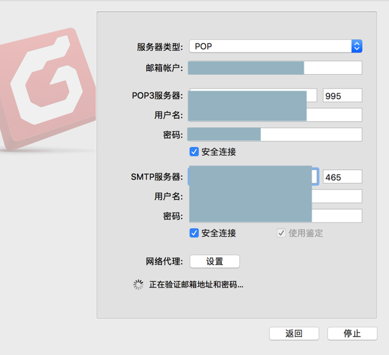This screenshot has height=355, width=389.
Task: Click the 网络代理 label
Action: click(x=164, y=261)
